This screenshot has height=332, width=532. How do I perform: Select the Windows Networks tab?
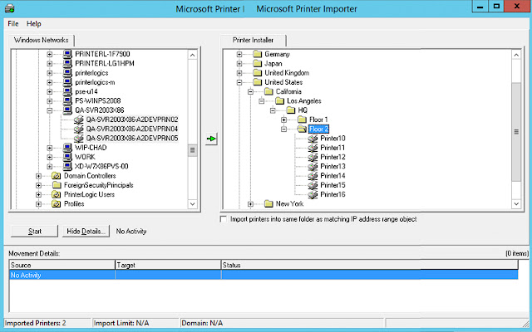click(x=41, y=40)
